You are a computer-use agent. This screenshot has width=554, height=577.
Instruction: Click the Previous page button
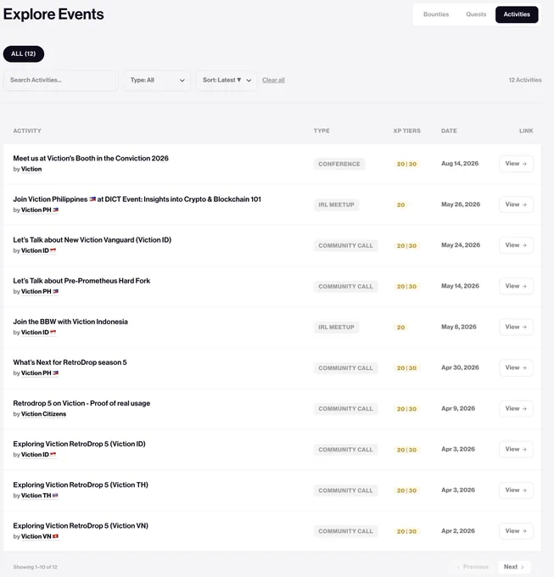tap(473, 567)
